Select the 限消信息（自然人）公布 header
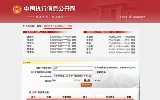The width and height of the screenshot is (160, 100). [37, 32]
